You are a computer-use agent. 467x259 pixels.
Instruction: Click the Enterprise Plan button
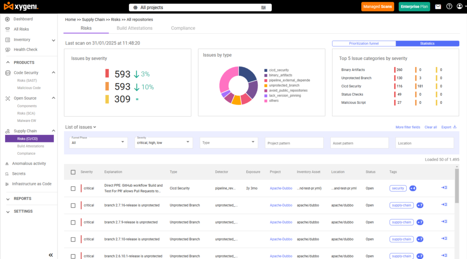[x=414, y=6]
